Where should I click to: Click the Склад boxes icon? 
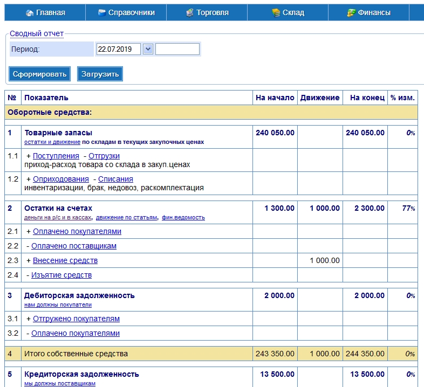click(x=276, y=12)
